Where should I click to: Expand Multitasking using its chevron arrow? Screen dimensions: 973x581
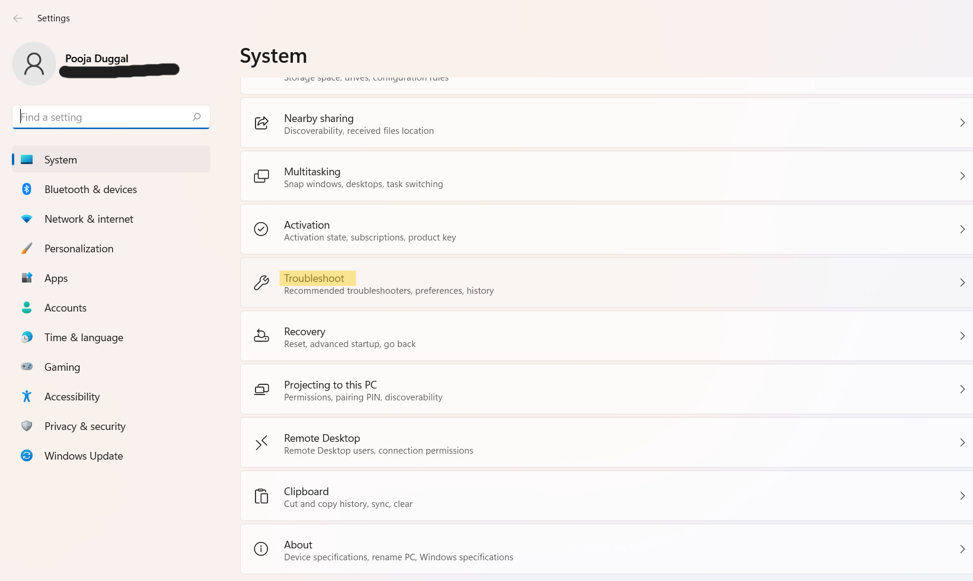(x=962, y=176)
